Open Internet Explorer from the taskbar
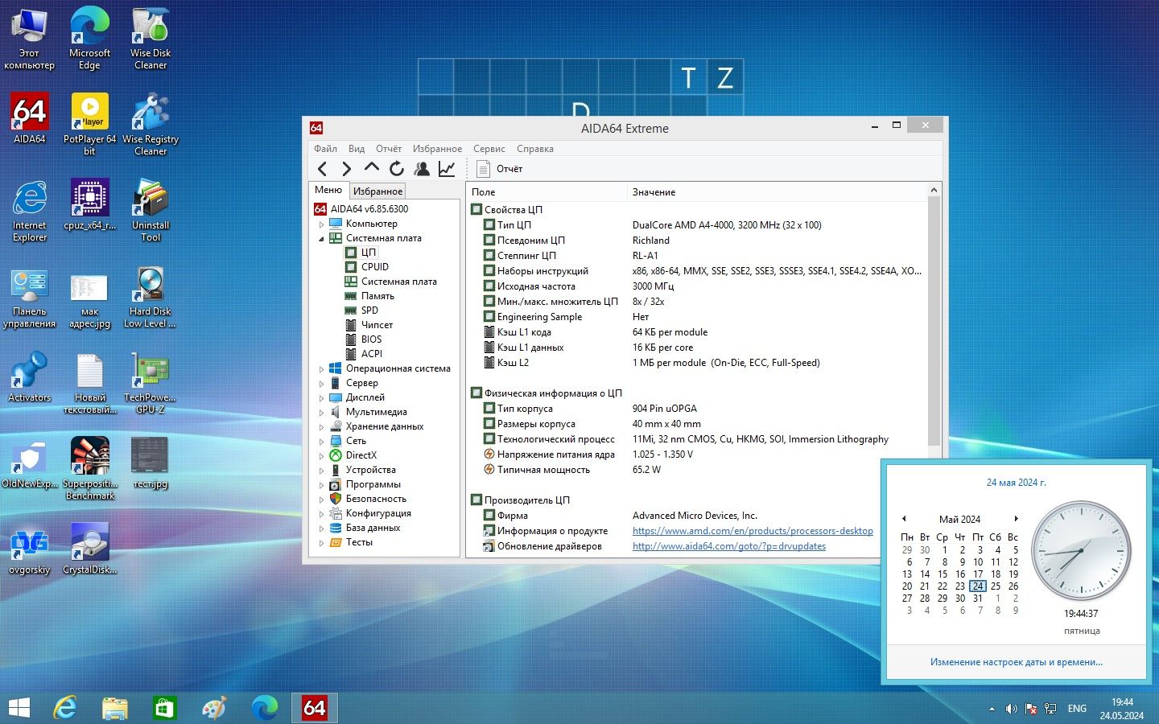 (x=65, y=708)
